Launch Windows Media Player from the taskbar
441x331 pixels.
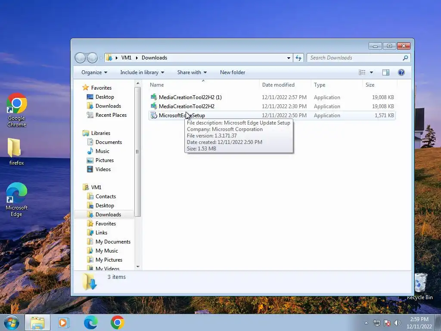(x=64, y=322)
